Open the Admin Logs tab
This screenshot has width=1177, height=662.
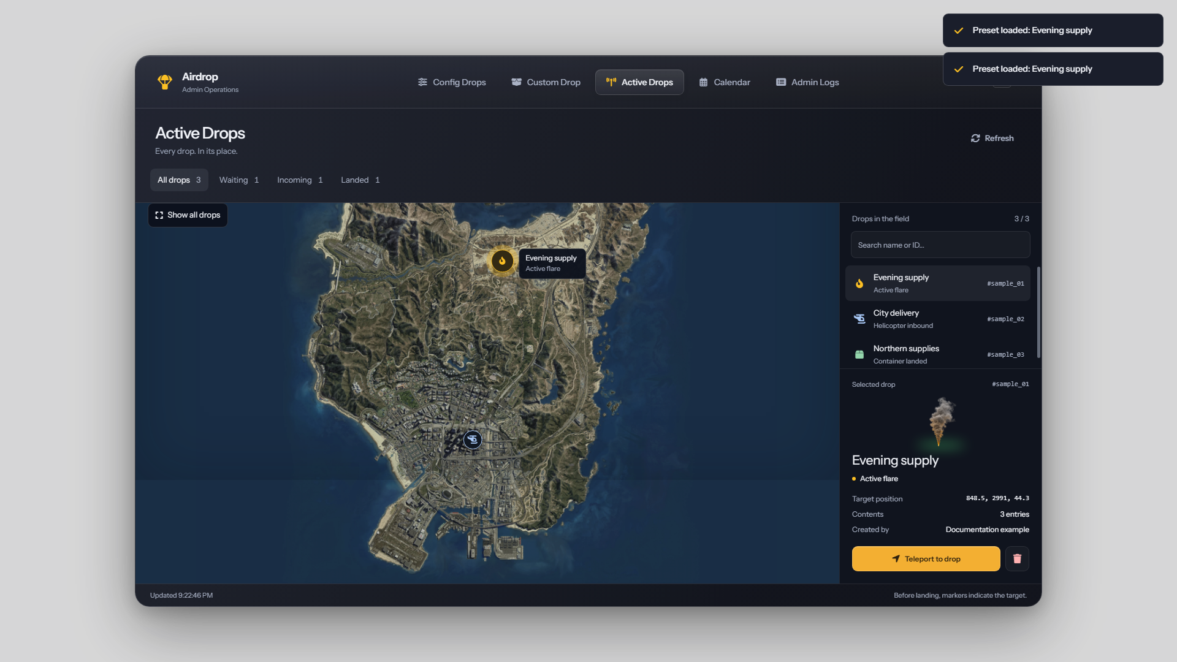click(807, 82)
